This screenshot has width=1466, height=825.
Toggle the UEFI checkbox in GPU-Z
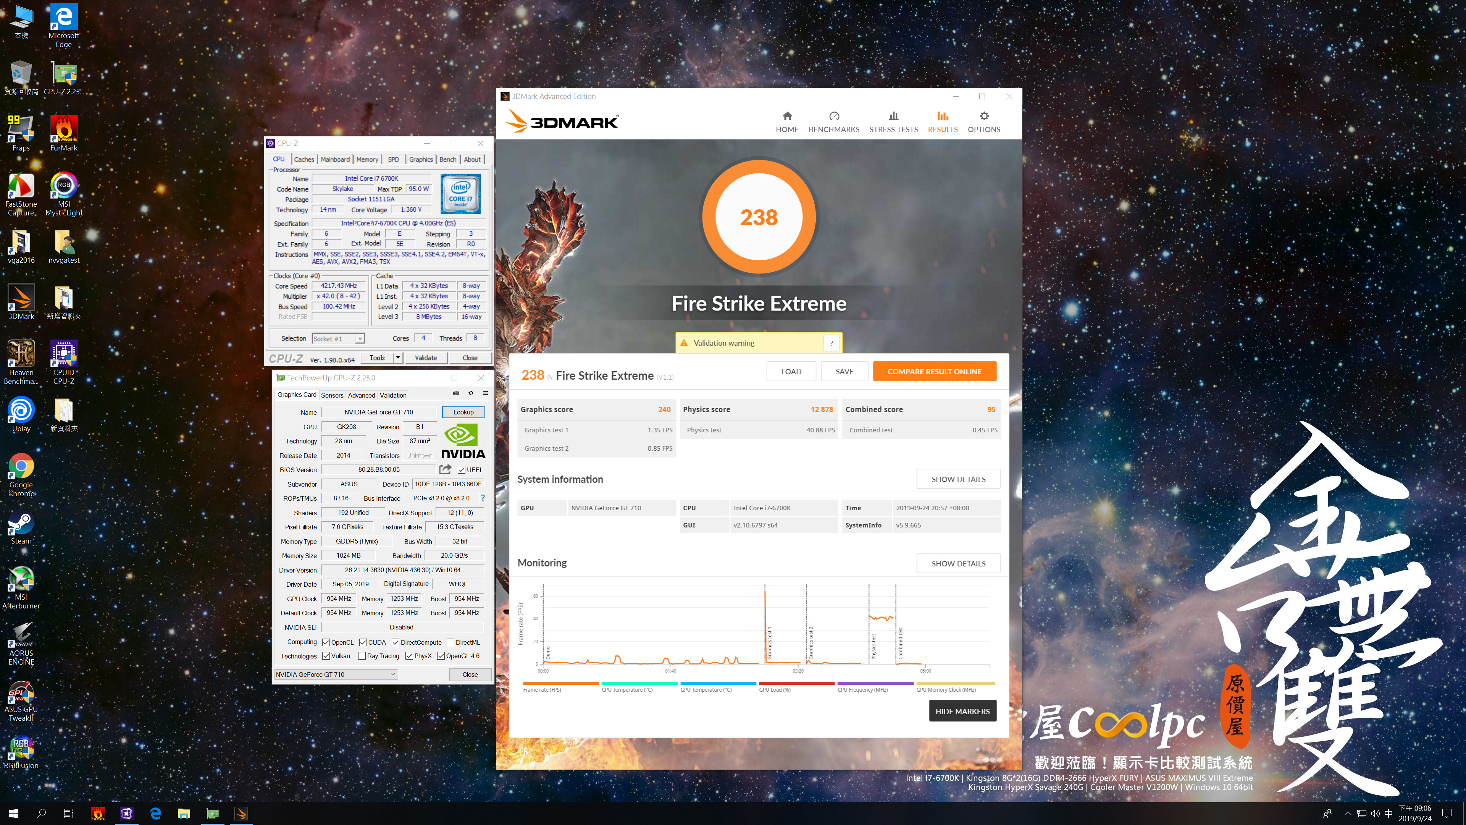tap(462, 470)
